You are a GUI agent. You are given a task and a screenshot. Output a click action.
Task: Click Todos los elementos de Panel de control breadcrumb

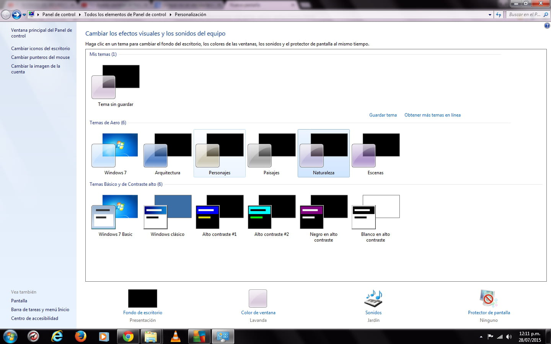pos(125,15)
